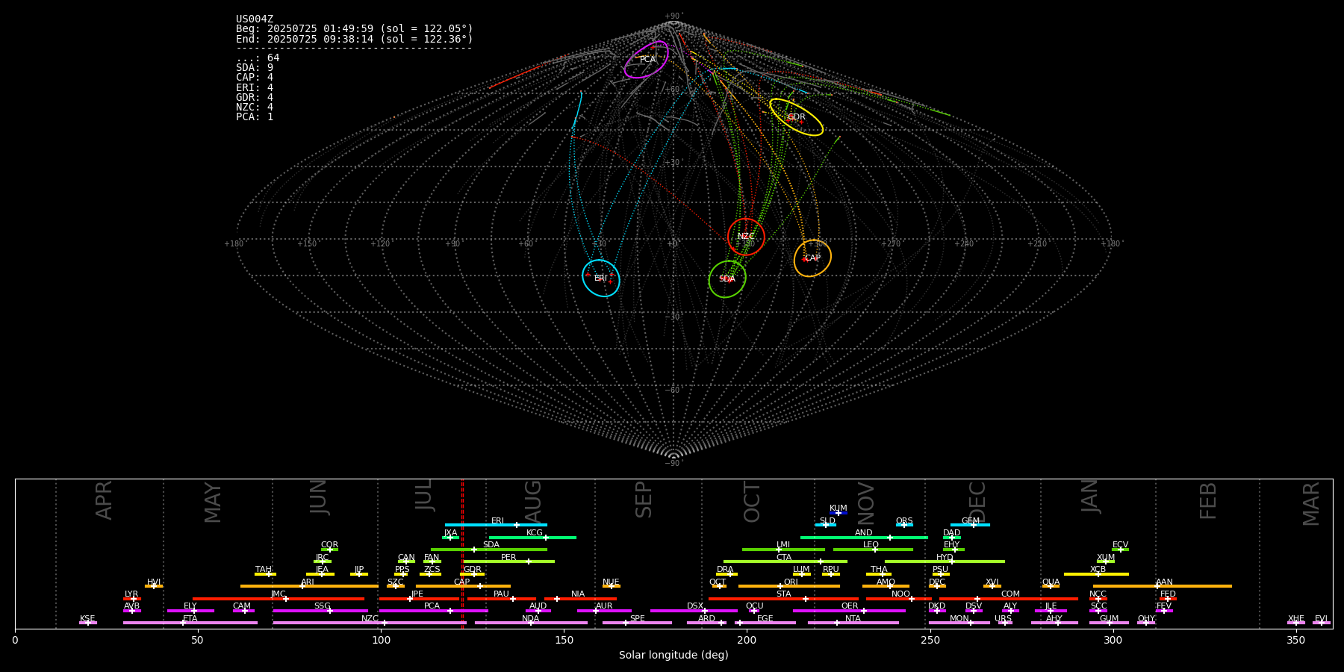
Task: Click the JUL month label
Action: [424, 495]
